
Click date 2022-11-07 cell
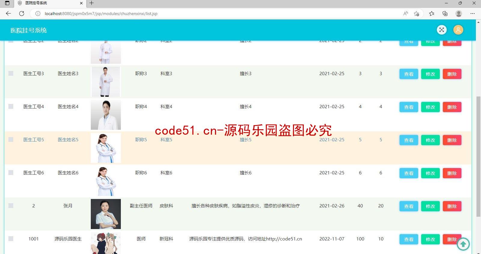point(332,239)
